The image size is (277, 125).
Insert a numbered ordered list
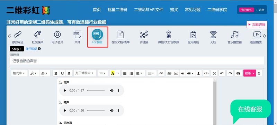click(x=131, y=73)
